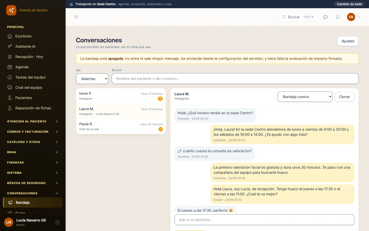This screenshot has height=231, width=369.
Task: Click the Chat del equipo bubbles icon
Action: coord(10,88)
